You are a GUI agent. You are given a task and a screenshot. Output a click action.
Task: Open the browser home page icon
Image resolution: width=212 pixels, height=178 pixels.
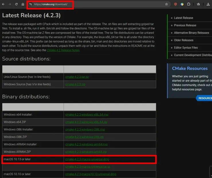tap(23, 4)
